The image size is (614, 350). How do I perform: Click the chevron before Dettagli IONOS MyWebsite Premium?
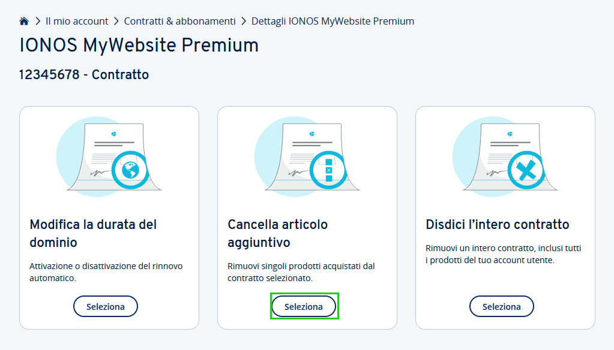(x=244, y=21)
